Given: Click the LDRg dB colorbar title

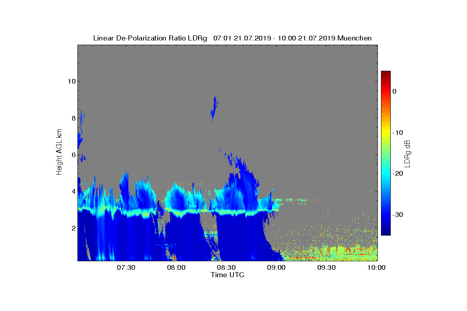Looking at the screenshot, I should pos(407,153).
